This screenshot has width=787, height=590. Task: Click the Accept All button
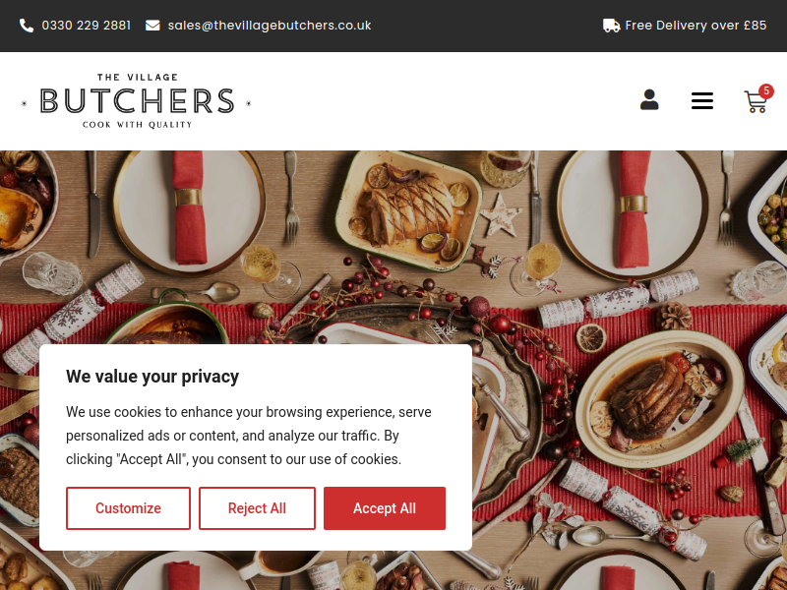pyautogui.click(x=385, y=508)
